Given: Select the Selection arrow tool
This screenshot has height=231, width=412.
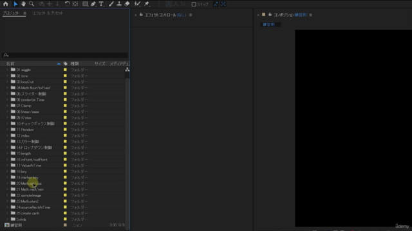Looking at the screenshot, I should pos(15,4).
